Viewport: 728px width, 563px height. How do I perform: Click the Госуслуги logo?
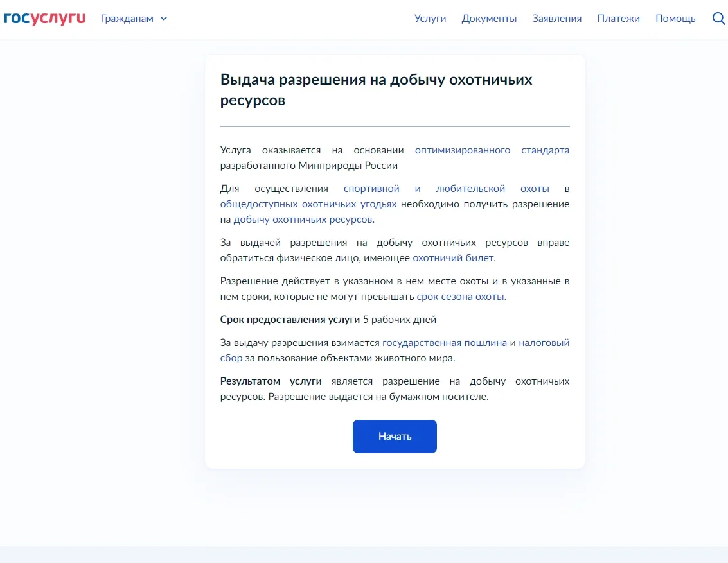point(44,18)
